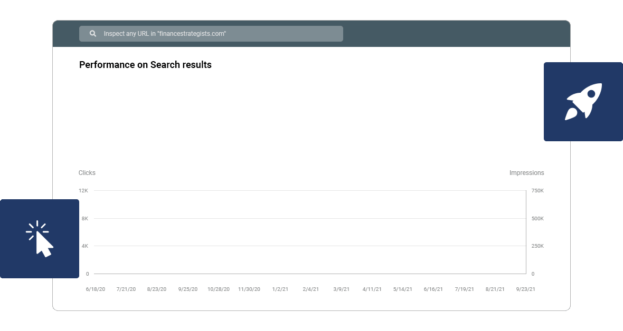Image resolution: width=623 pixels, height=331 pixels.
Task: Click the 8K clicks axis value
Action: coord(84,218)
